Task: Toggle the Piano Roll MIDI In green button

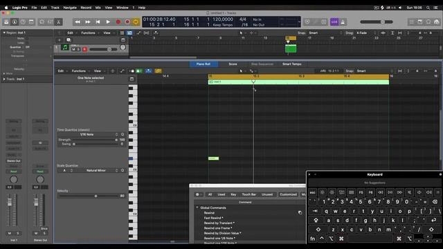Action: click(138, 71)
